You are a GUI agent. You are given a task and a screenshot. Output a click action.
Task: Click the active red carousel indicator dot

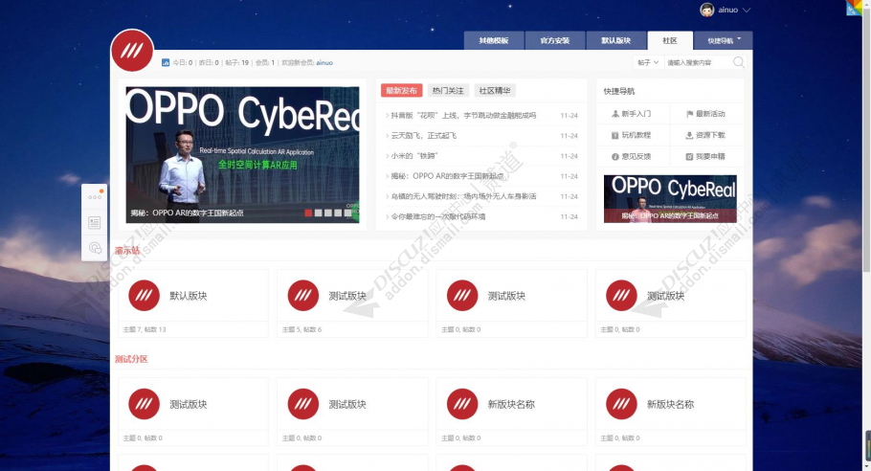[308, 213]
